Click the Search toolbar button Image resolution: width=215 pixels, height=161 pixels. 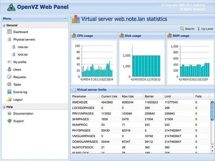coord(187,29)
